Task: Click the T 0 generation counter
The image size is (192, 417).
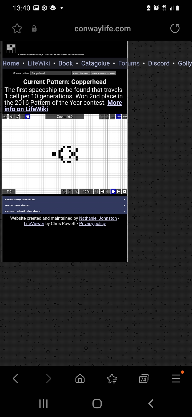Action: click(x=9, y=191)
